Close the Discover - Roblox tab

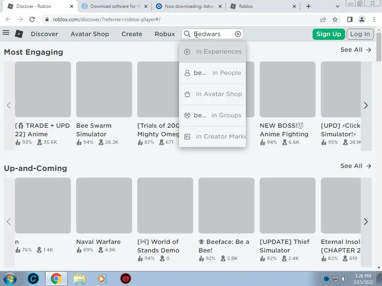(72, 6)
